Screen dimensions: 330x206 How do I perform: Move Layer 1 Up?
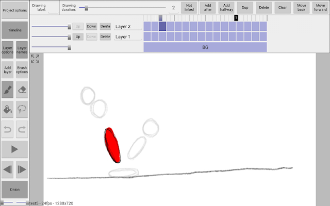pyautogui.click(x=78, y=37)
